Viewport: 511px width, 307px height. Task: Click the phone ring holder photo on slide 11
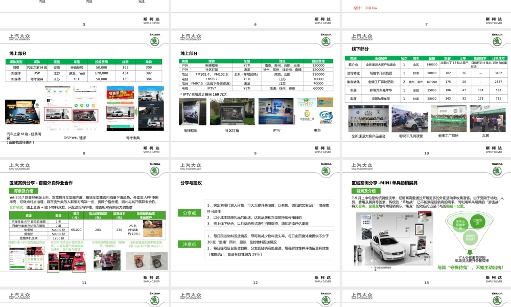tap(147, 260)
